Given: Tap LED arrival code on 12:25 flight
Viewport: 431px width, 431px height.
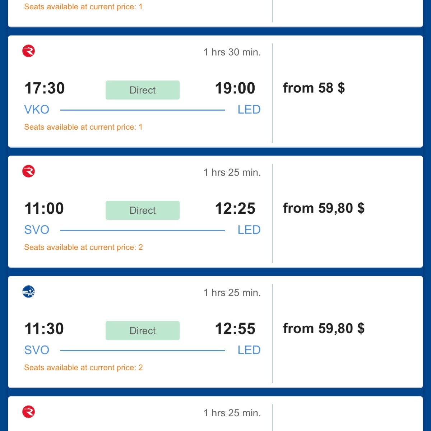Looking at the screenshot, I should (x=249, y=230).
